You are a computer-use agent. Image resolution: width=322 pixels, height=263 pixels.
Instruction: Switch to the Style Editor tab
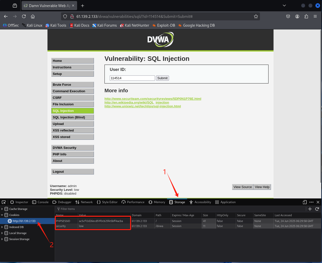(x=107, y=202)
